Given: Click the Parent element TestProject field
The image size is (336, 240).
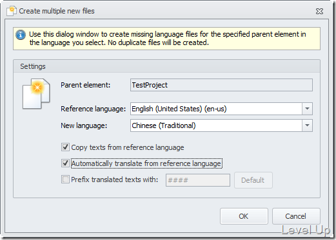Looking at the screenshot, I should 221,85.
